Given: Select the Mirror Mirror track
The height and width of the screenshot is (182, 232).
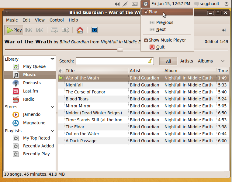Looking at the screenshot, I should (x=144, y=106).
